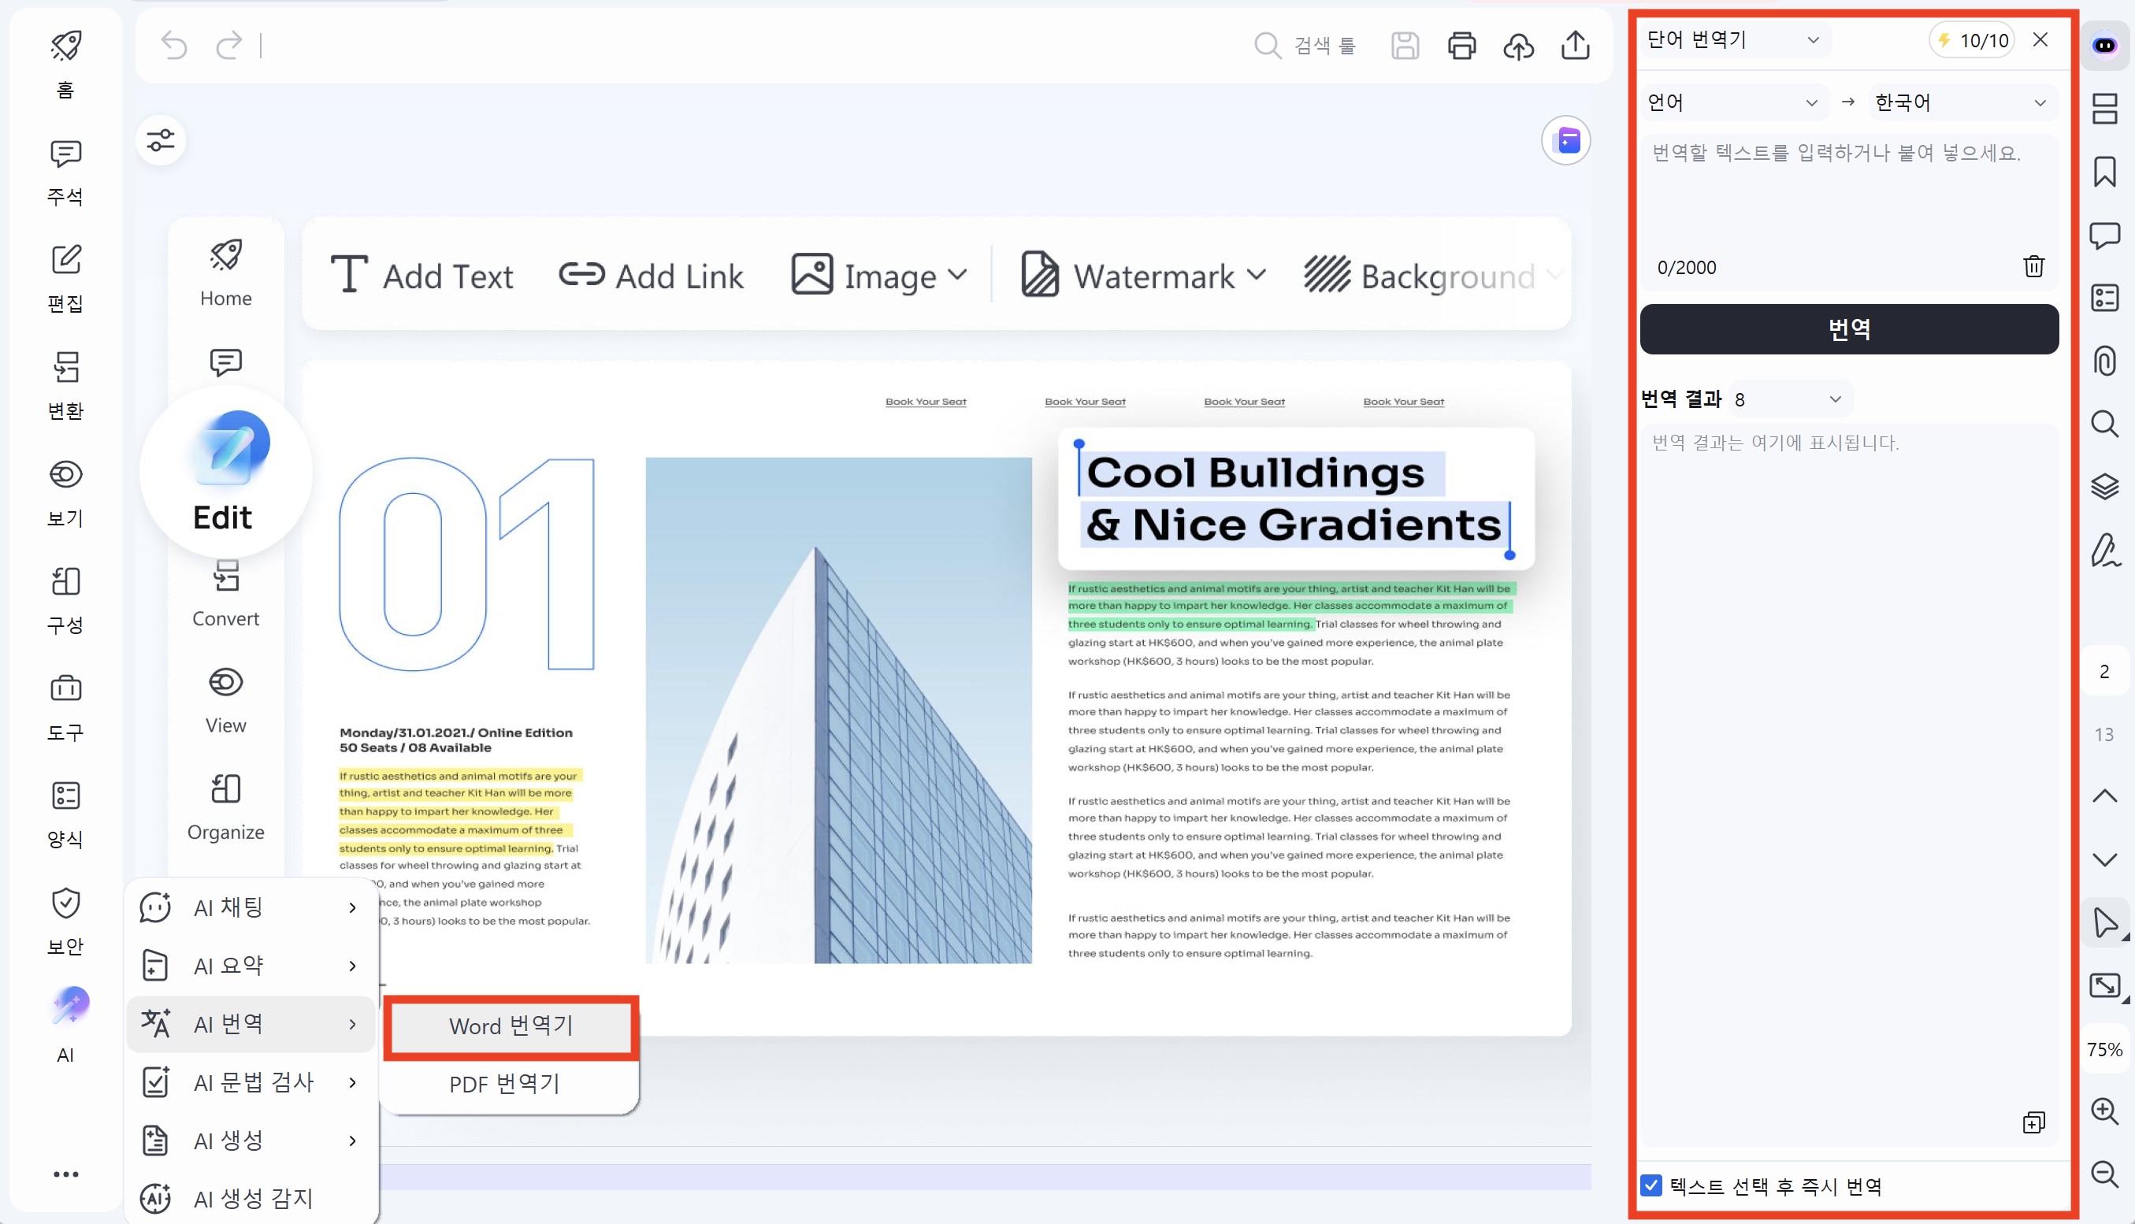Select PDF 번역기 submenu item

coord(504,1084)
